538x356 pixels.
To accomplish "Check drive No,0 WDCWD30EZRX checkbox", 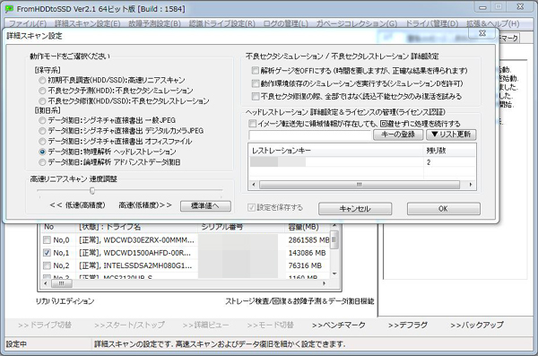I will click(x=47, y=240).
